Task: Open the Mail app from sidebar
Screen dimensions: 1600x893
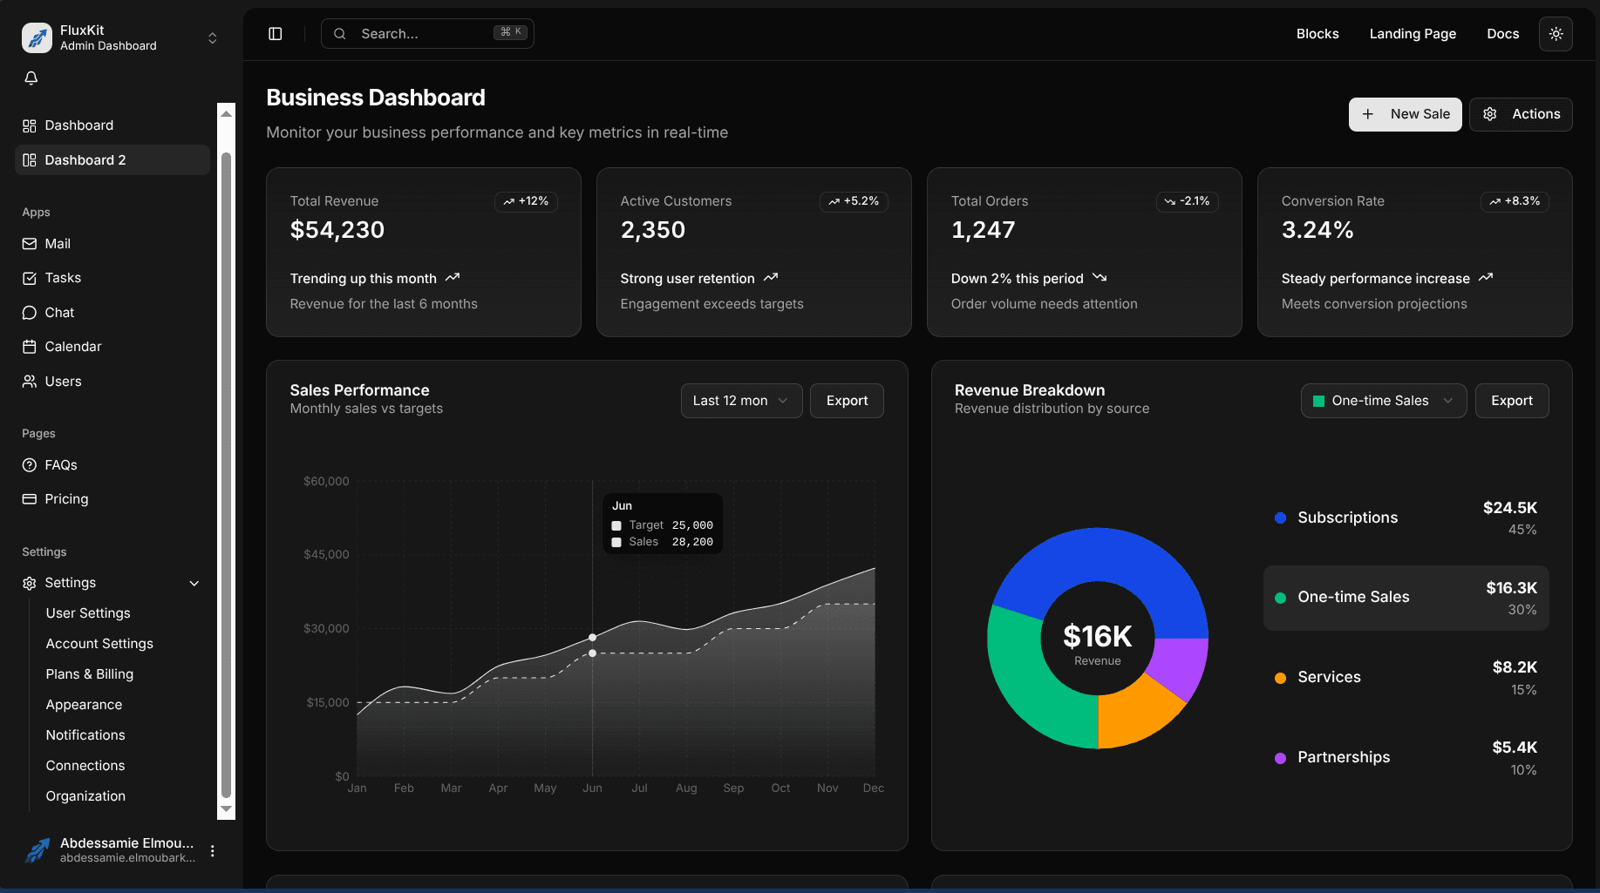Action: coord(58,243)
